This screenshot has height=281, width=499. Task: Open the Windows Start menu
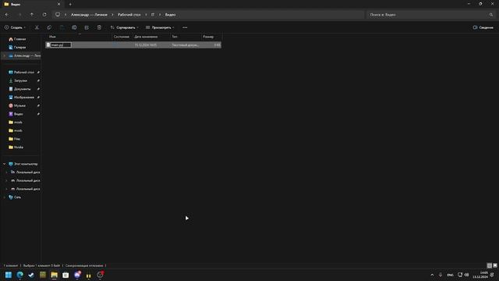(x=9, y=275)
